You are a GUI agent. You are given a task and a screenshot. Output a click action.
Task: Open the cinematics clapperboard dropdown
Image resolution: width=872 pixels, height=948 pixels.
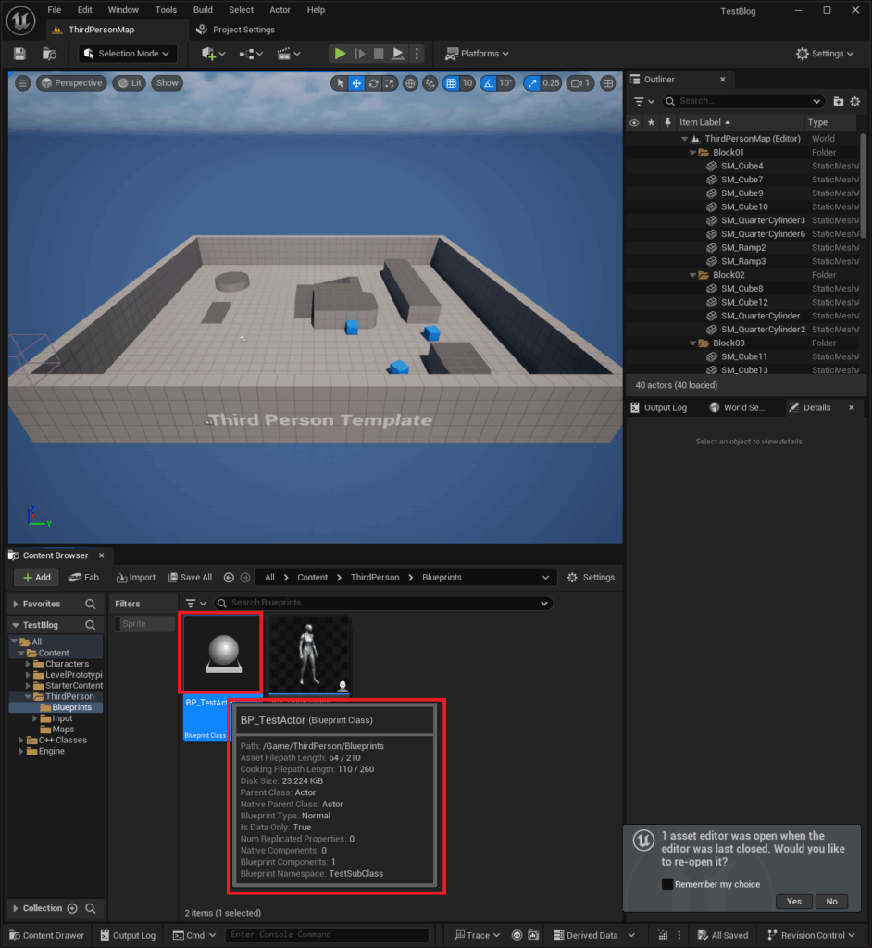pyautogui.click(x=289, y=54)
